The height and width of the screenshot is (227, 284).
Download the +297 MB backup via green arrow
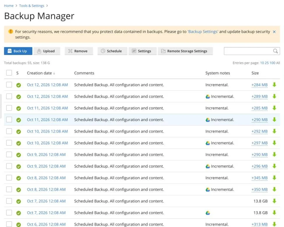(x=274, y=143)
